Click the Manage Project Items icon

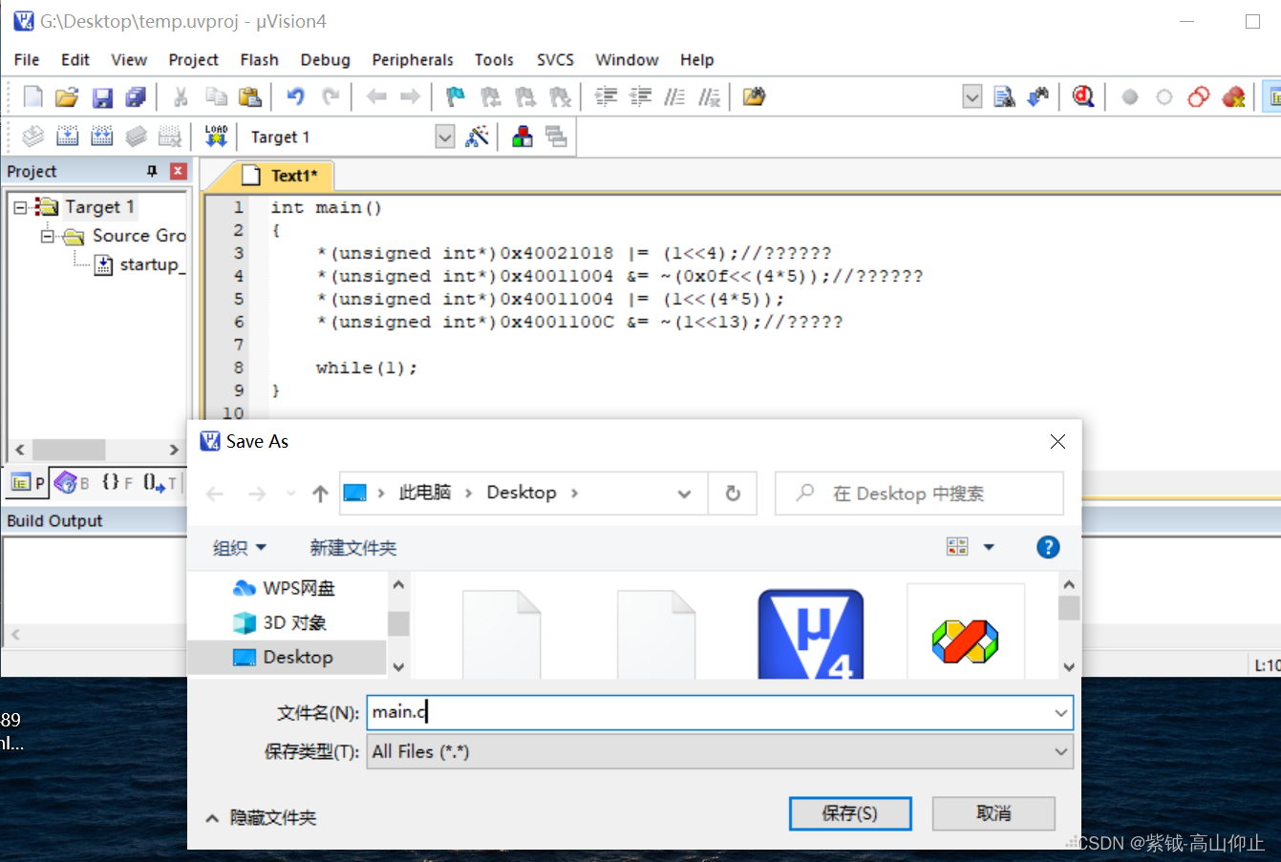coord(522,136)
